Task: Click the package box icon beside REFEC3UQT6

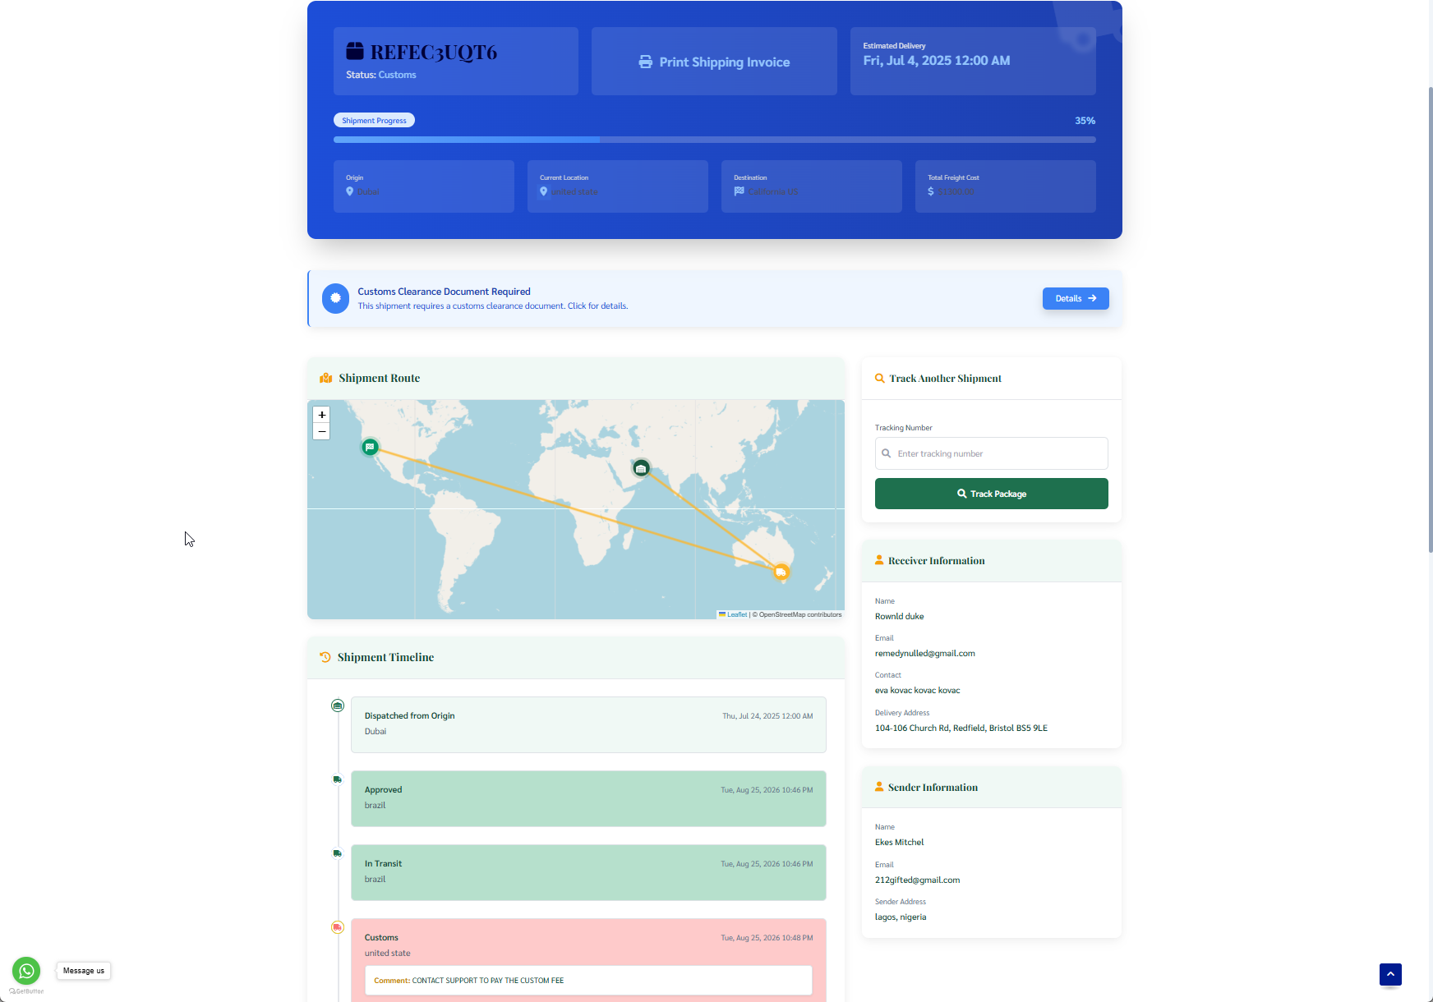Action: (x=355, y=51)
